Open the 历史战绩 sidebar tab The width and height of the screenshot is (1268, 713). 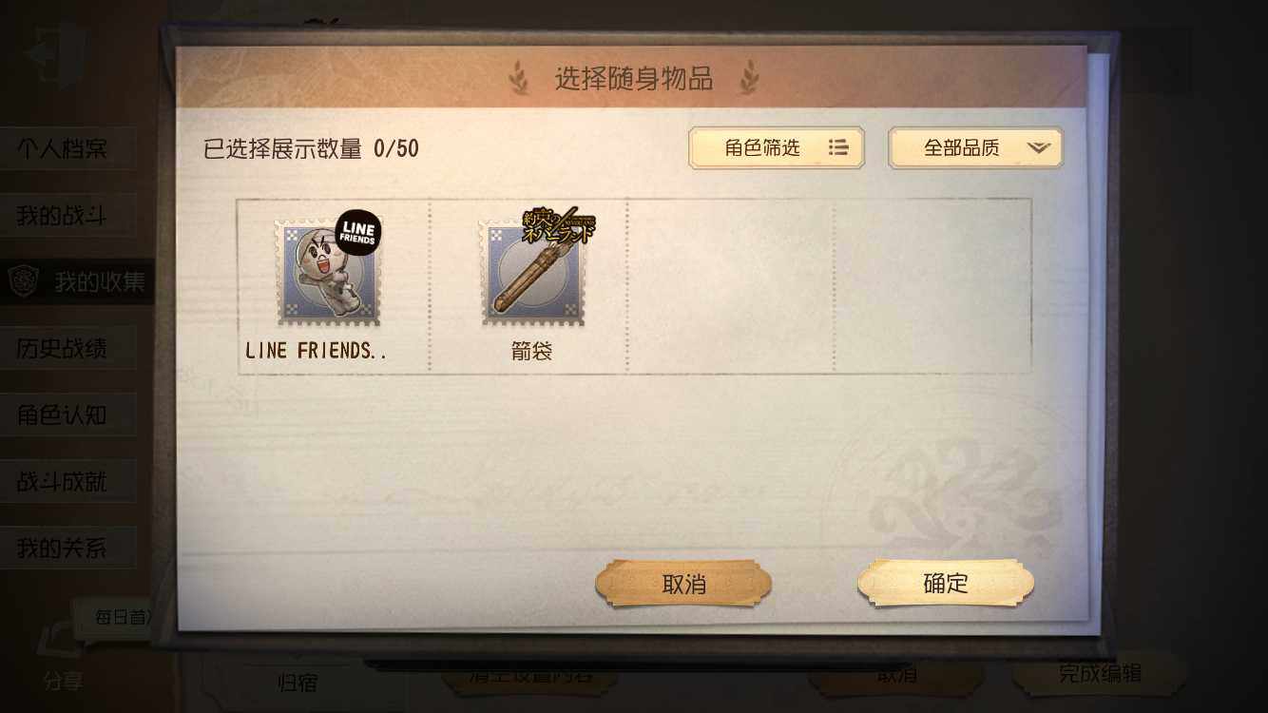coord(67,348)
